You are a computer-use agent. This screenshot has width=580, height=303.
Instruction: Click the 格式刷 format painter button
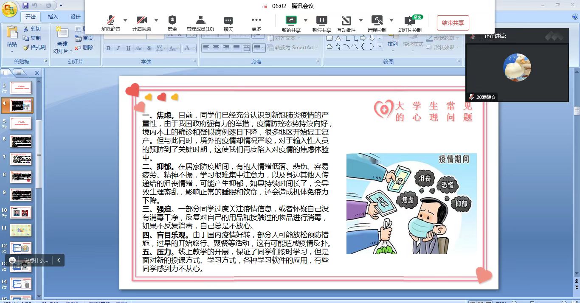34,48
